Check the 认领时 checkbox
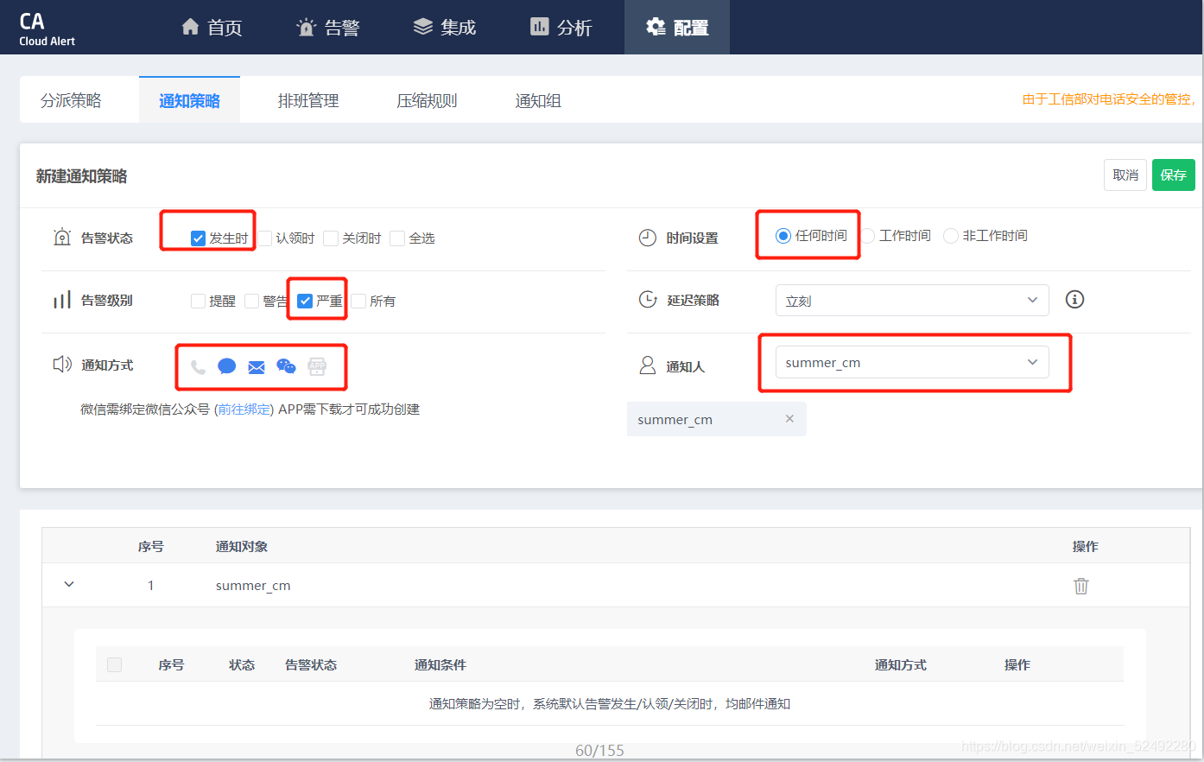 265,238
